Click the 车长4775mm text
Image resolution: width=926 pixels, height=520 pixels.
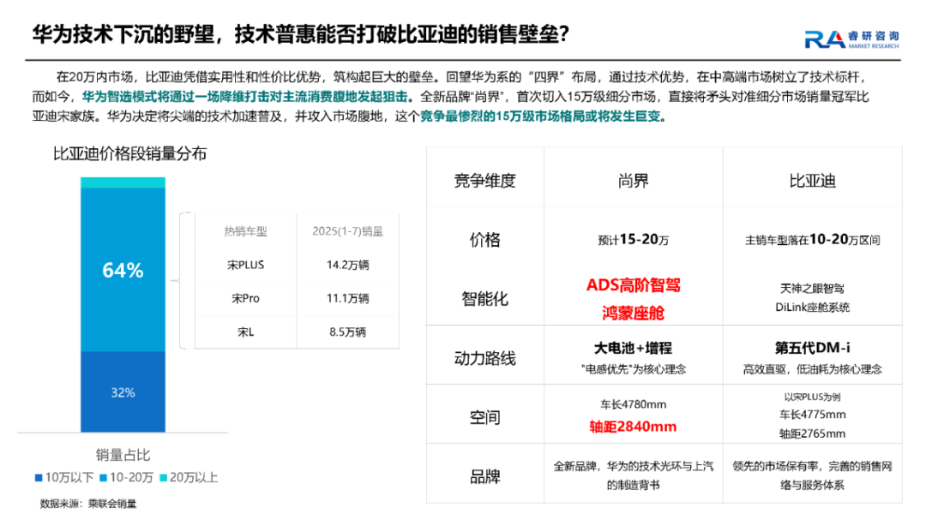[813, 415]
